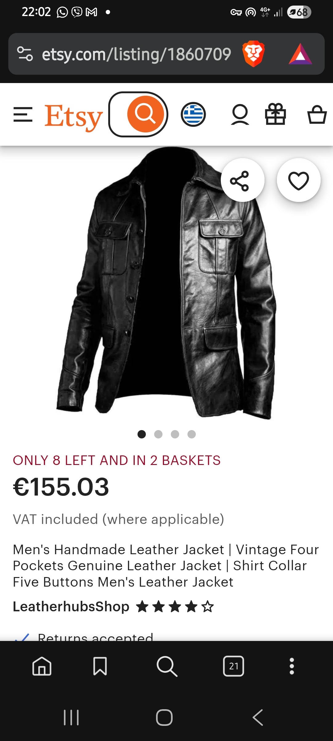The image size is (333, 741).
Task: Show the 21 open tabs
Action: pos(233,666)
